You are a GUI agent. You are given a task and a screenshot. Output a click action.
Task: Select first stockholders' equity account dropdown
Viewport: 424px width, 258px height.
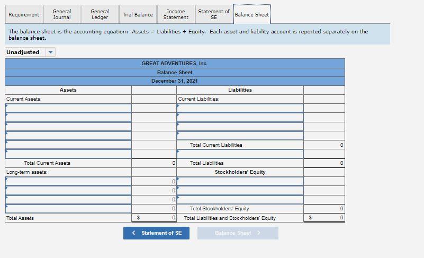click(x=240, y=181)
